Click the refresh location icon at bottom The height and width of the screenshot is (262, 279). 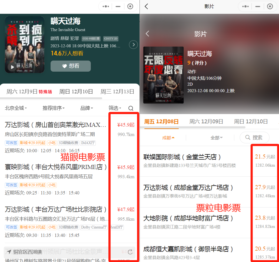point(130,252)
